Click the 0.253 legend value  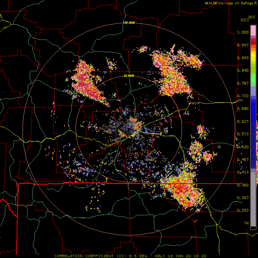tap(243, 210)
